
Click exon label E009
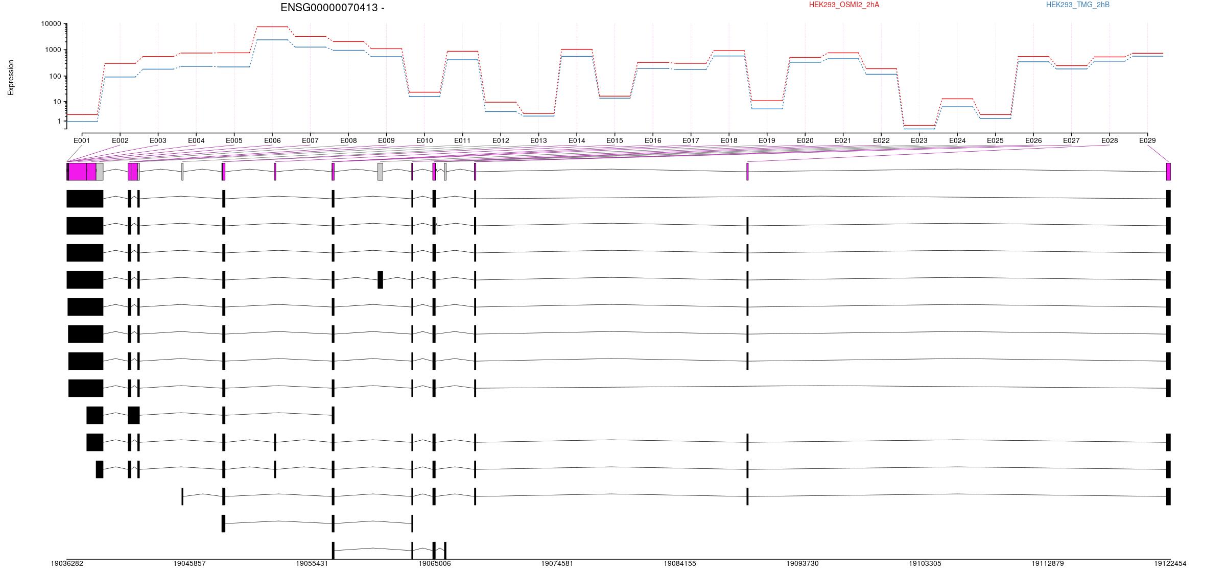tap(386, 140)
